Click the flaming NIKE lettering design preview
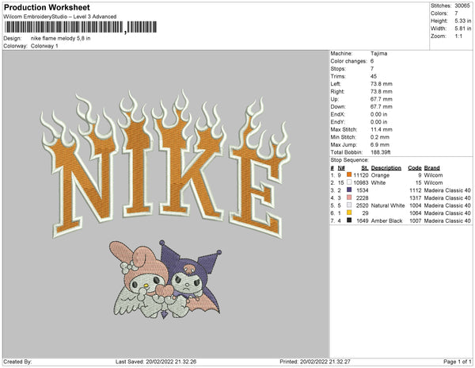Image resolution: width=475 pixels, height=368 pixels. pyautogui.click(x=165, y=164)
